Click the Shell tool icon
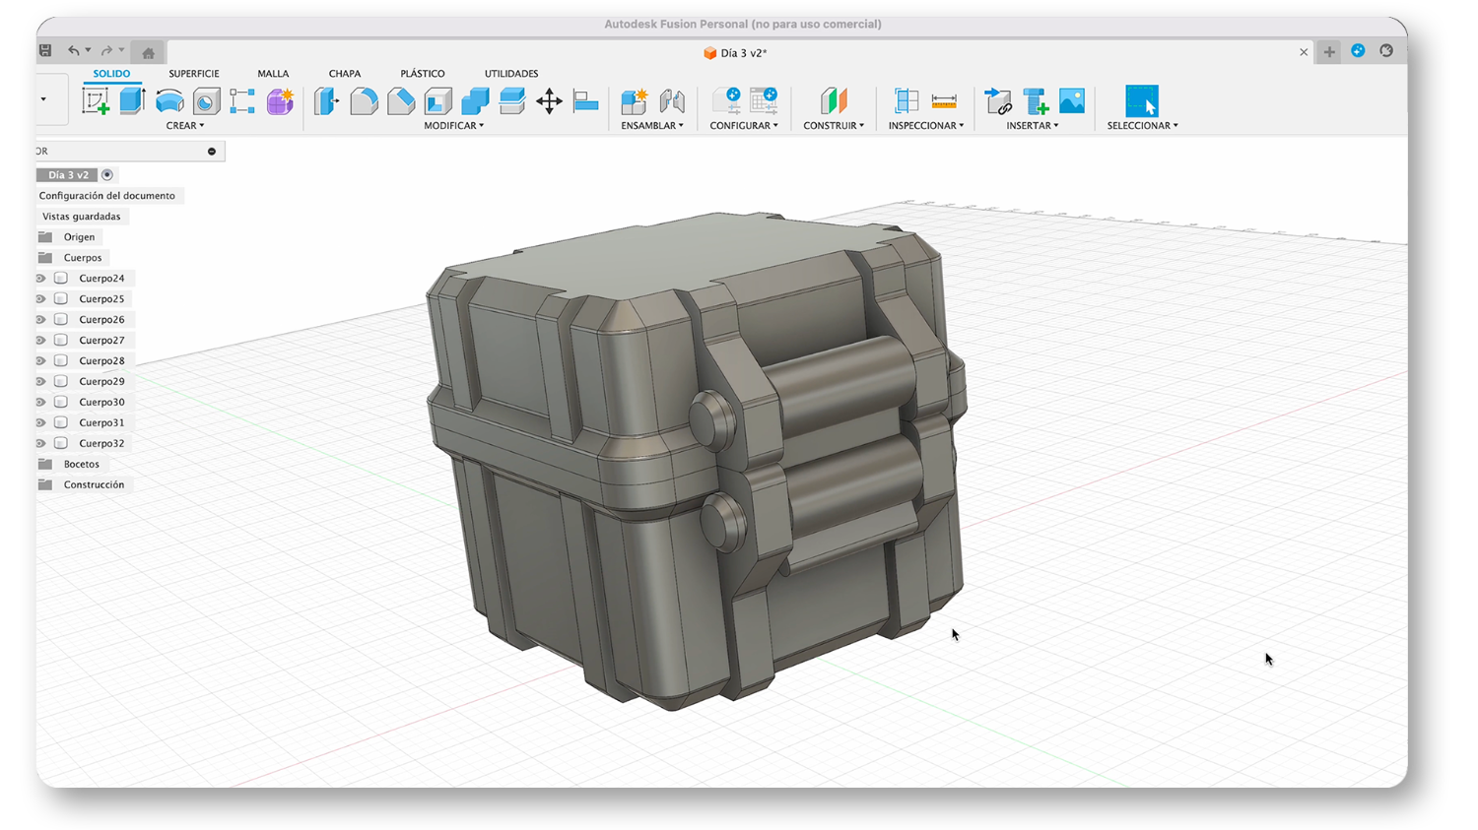Image resolution: width=1478 pixels, height=830 pixels. [x=438, y=101]
